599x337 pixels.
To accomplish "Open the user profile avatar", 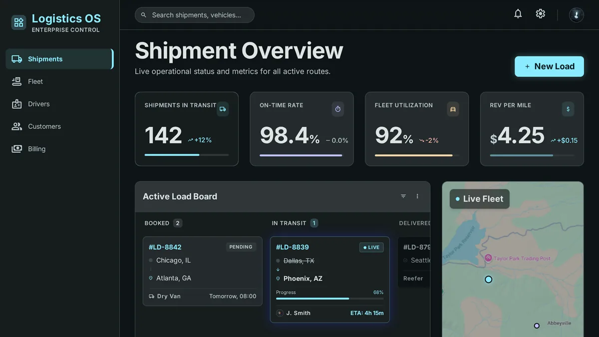I will coord(577,15).
